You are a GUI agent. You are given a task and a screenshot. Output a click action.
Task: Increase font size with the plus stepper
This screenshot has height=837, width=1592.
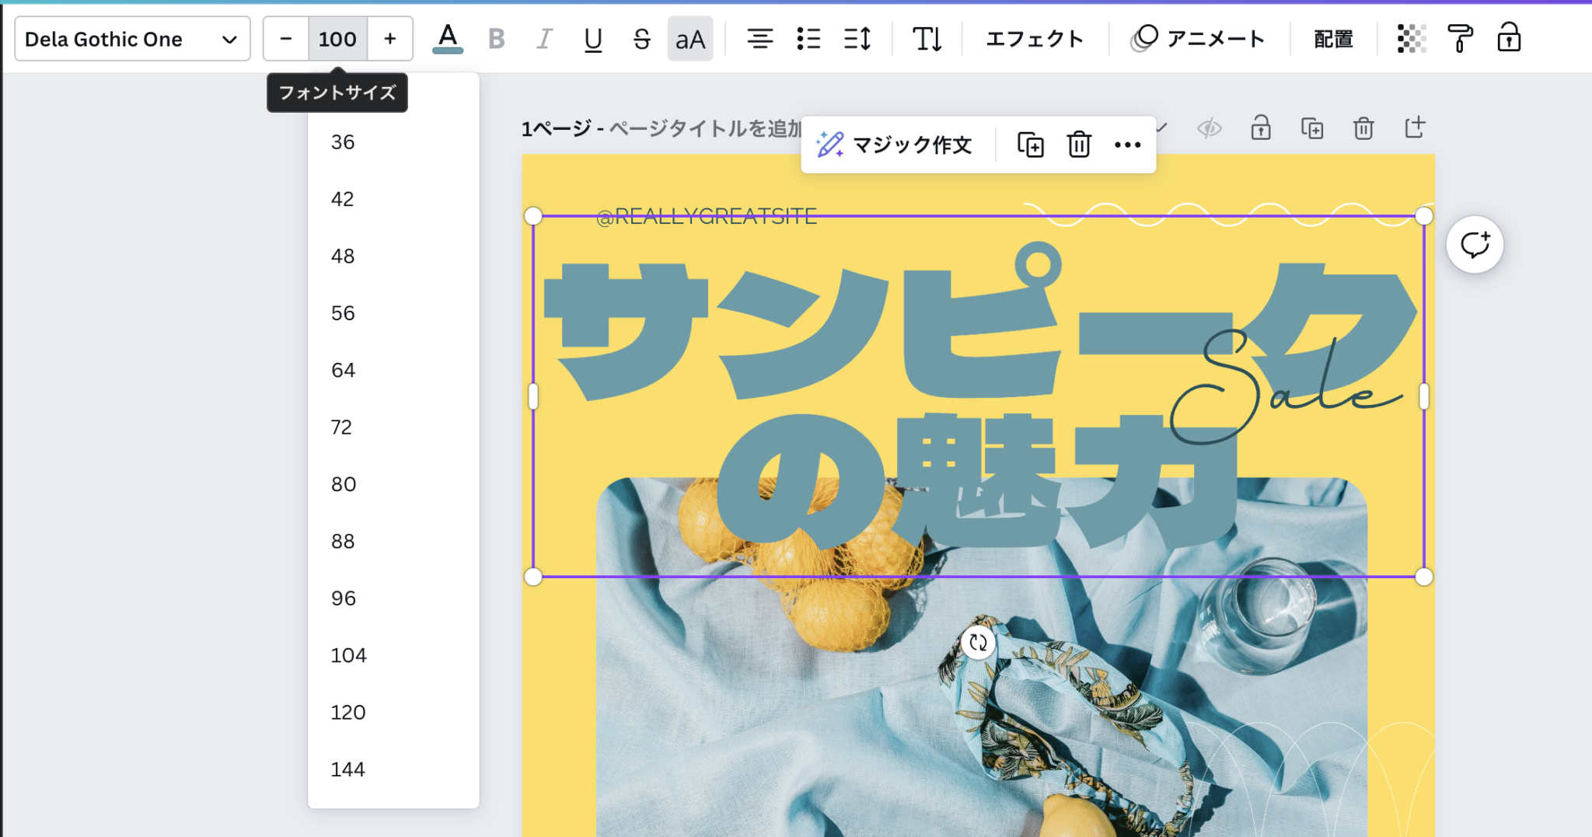pyautogui.click(x=389, y=38)
